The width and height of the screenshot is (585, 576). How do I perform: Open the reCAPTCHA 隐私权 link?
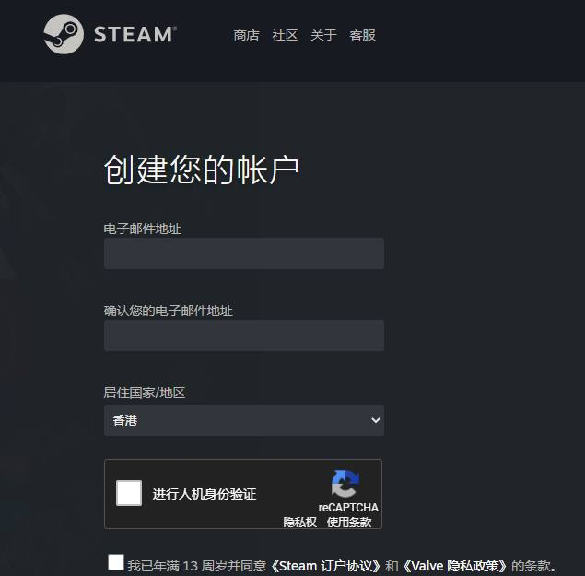click(x=299, y=522)
